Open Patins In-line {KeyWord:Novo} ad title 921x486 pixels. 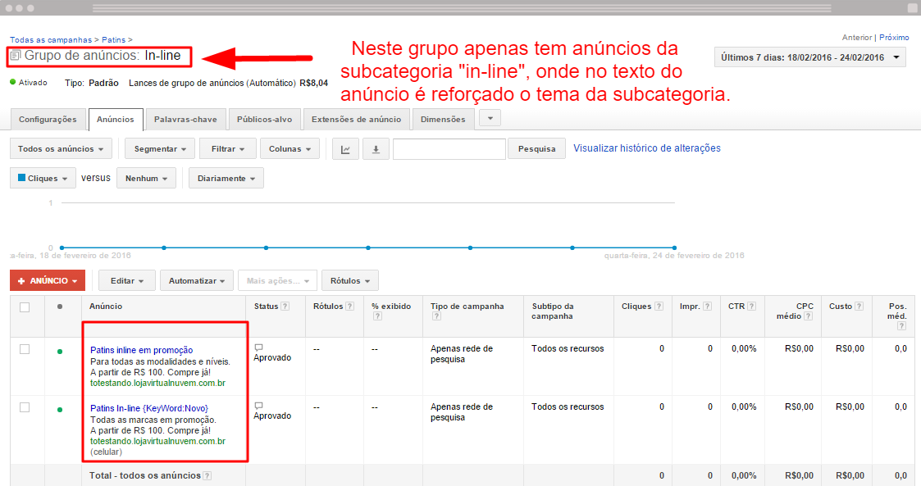[x=149, y=408]
